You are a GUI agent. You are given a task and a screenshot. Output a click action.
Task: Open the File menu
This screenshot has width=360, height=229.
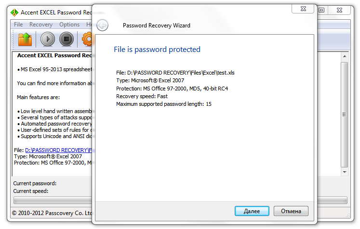18,25
